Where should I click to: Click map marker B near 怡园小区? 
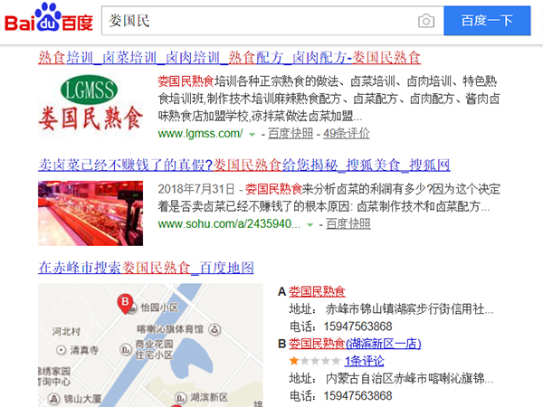click(x=125, y=304)
